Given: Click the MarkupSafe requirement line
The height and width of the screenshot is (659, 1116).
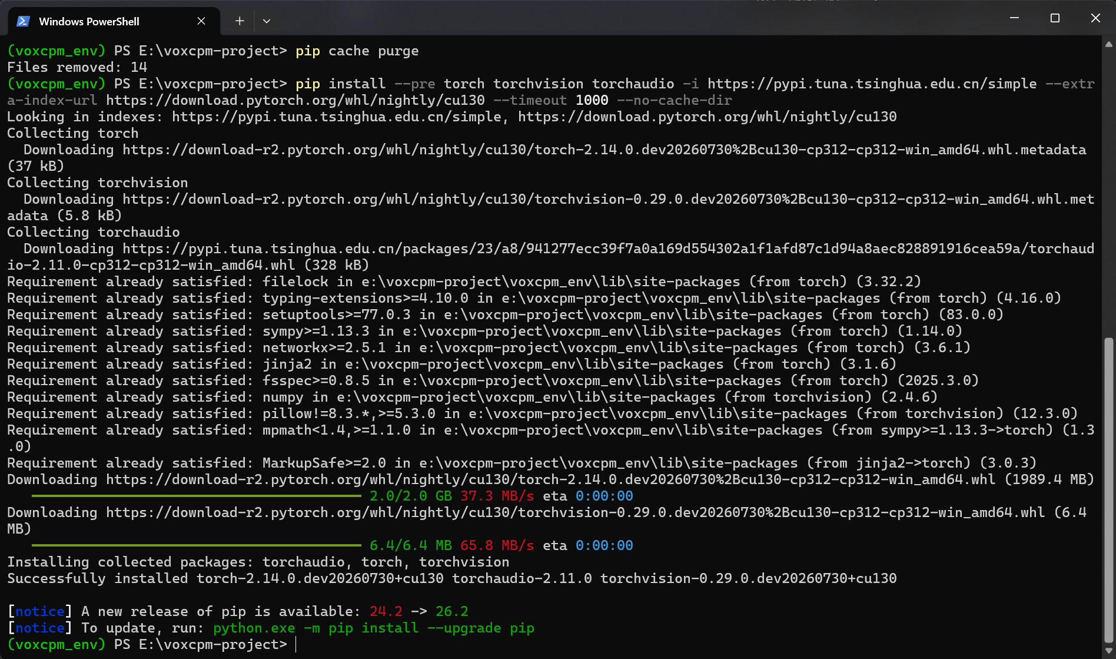Looking at the screenshot, I should (522, 463).
